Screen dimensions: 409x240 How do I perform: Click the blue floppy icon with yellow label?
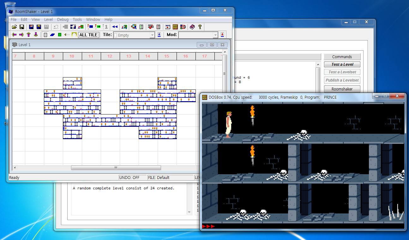coord(39,27)
